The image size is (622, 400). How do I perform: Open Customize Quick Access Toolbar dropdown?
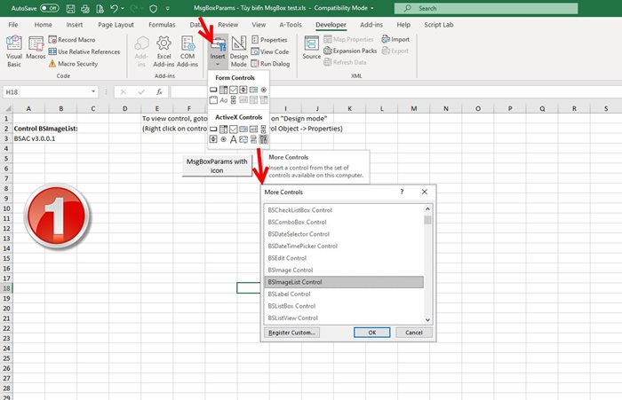tap(167, 8)
